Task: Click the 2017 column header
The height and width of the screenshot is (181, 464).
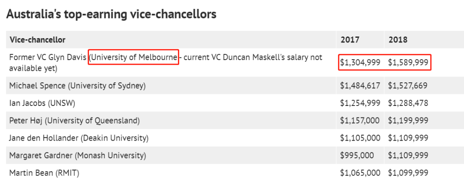Action: pos(350,39)
